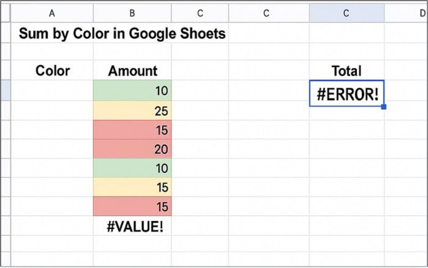Screen dimensions: 428x268
Task: Select the cell showing #ERROR!
Action: click(346, 93)
